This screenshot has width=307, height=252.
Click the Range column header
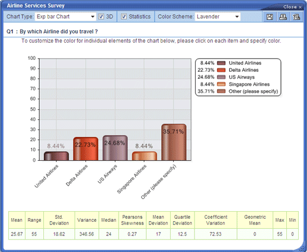(34, 220)
